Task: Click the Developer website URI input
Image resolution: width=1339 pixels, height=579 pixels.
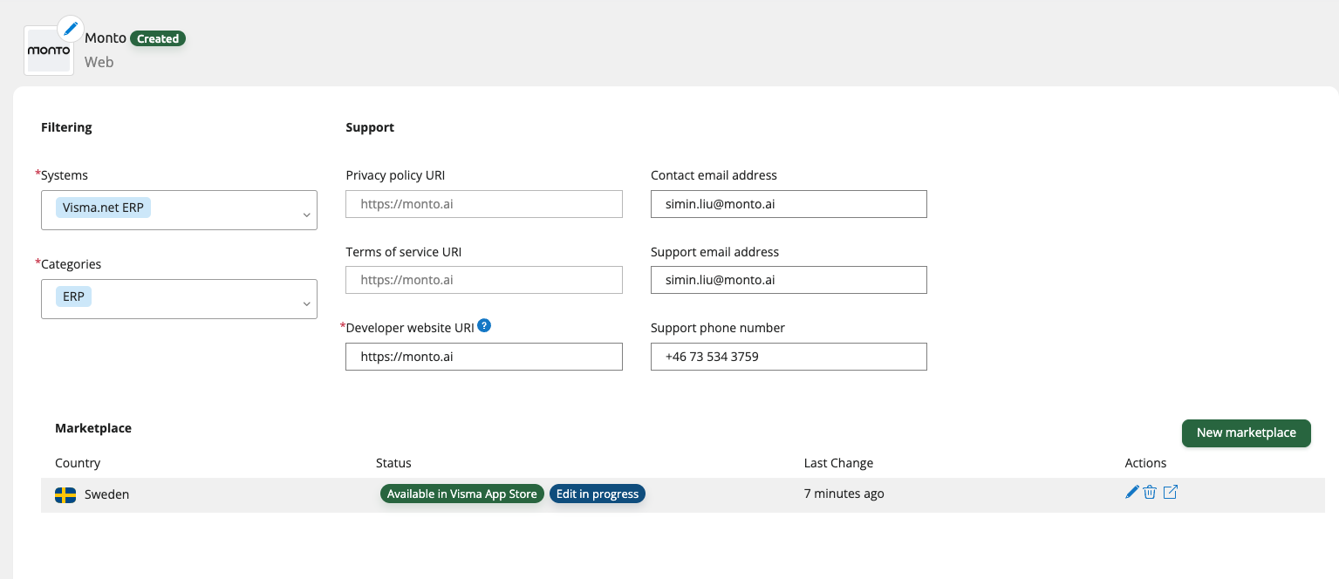Action: coord(484,357)
